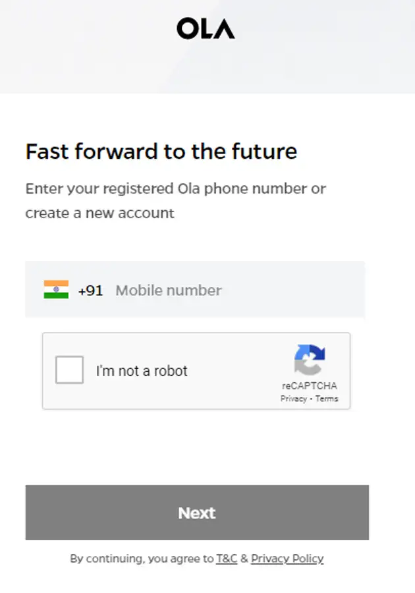Click the "Fast forward to the future" heading

point(161,152)
